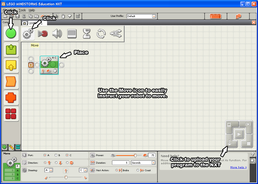Switch to Complete palette tab
Image resolution: width=258 pixels, height=184 pixels.
point(11,147)
